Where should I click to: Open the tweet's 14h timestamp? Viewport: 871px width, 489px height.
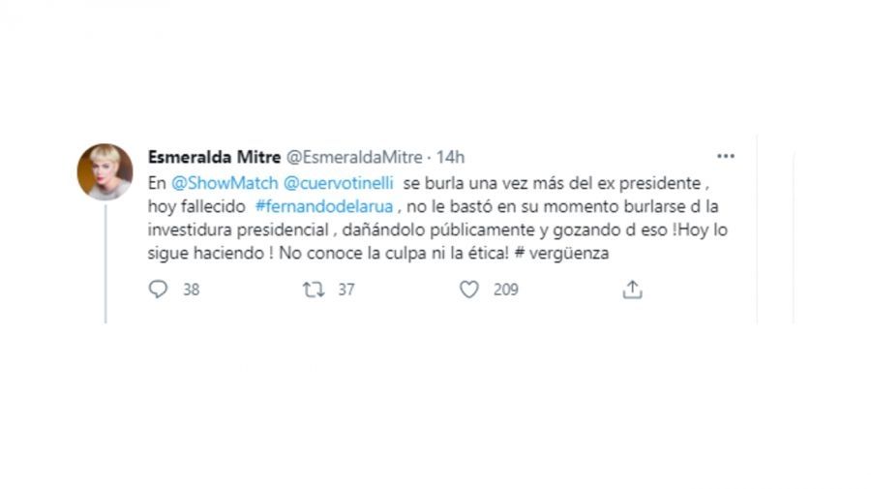point(451,157)
